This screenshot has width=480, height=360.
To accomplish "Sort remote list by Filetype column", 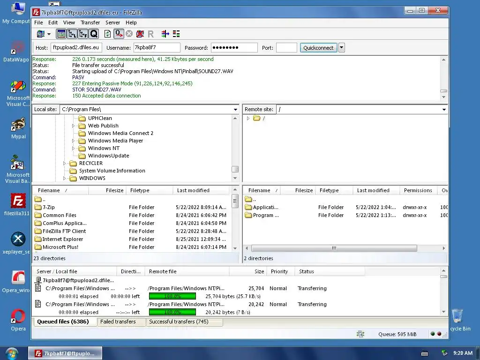I will (334, 190).
